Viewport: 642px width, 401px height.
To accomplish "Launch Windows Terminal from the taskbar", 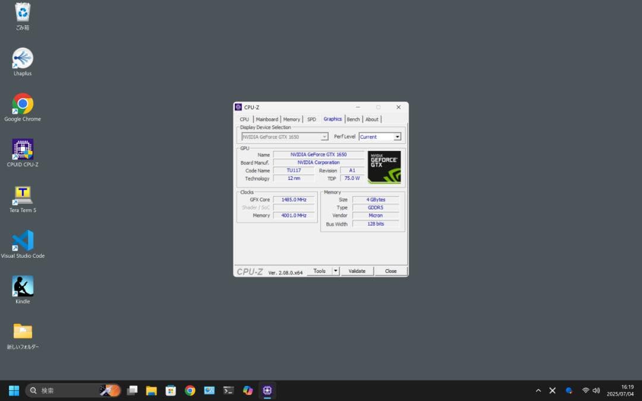I will tap(228, 390).
